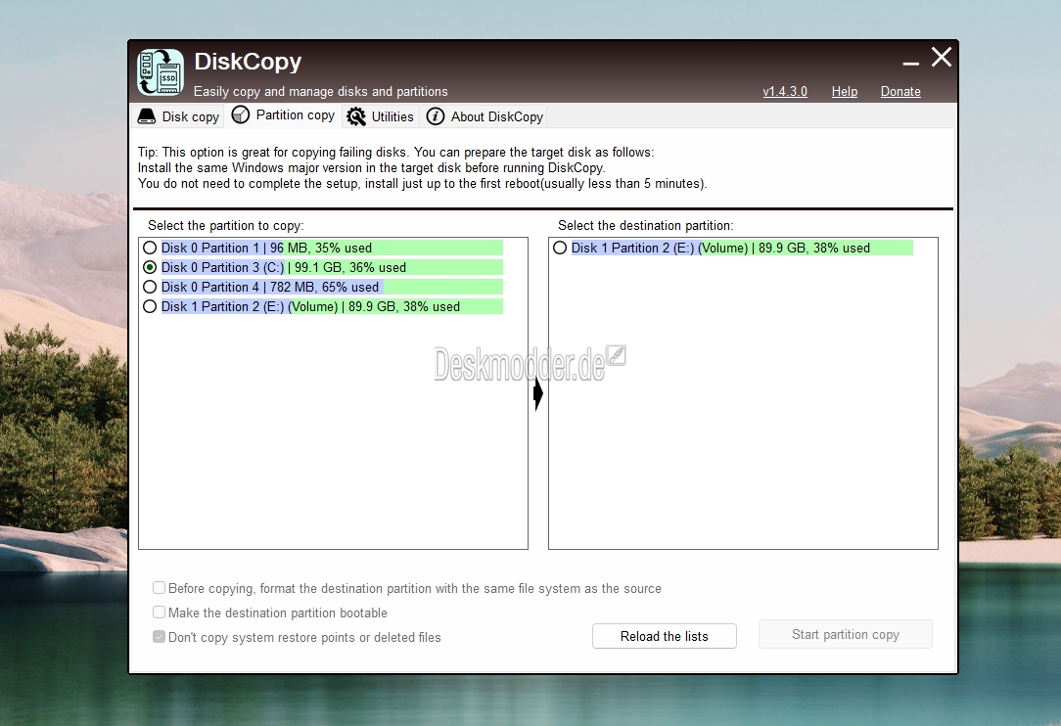Select source Disk 1 Partition 2 (E:) radio
The image size is (1061, 726).
[150, 306]
